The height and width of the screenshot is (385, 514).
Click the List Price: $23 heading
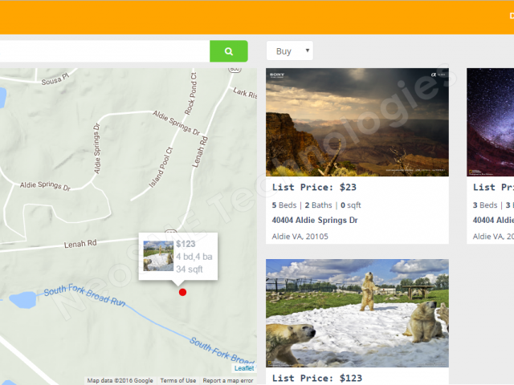[x=314, y=188]
